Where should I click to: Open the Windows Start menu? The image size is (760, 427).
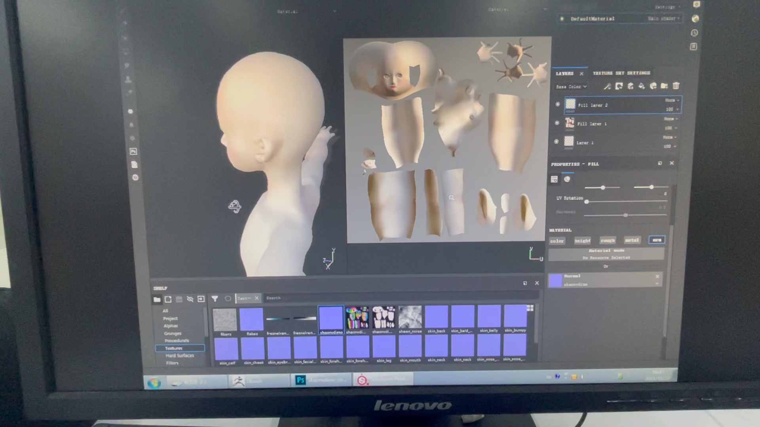[x=154, y=383]
